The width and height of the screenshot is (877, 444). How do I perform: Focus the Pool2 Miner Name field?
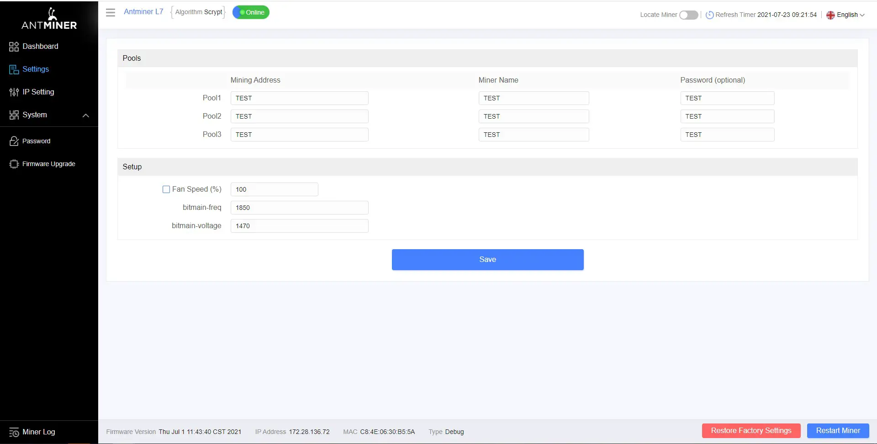534,116
